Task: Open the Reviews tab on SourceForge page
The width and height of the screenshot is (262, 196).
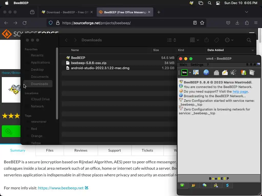Action: click(81, 150)
